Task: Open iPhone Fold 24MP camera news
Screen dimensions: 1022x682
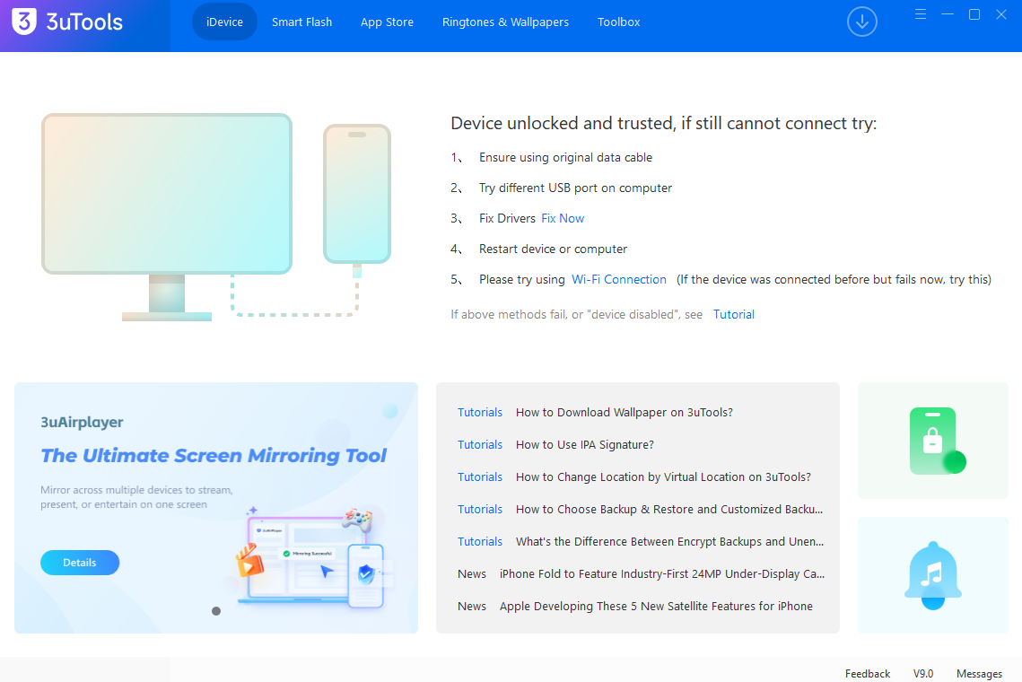Action: click(x=661, y=573)
